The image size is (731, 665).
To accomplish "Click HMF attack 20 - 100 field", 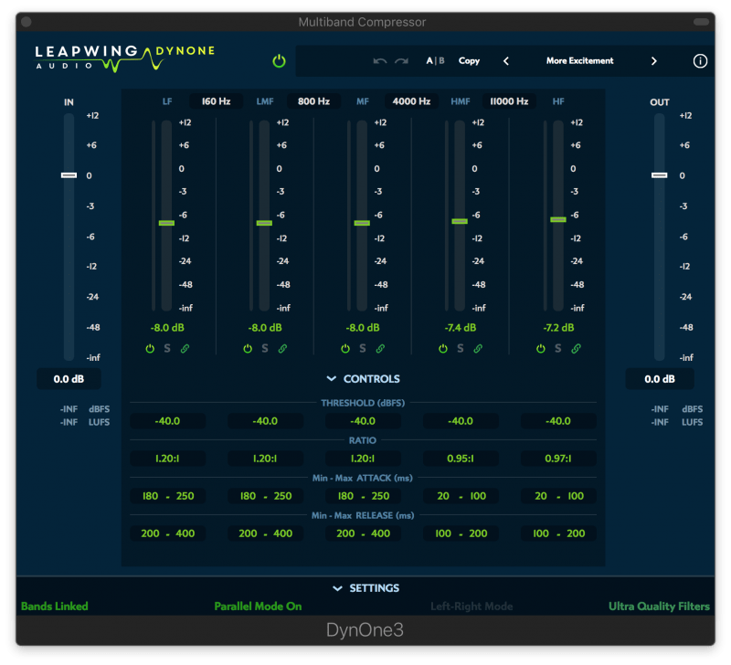I will (461, 496).
